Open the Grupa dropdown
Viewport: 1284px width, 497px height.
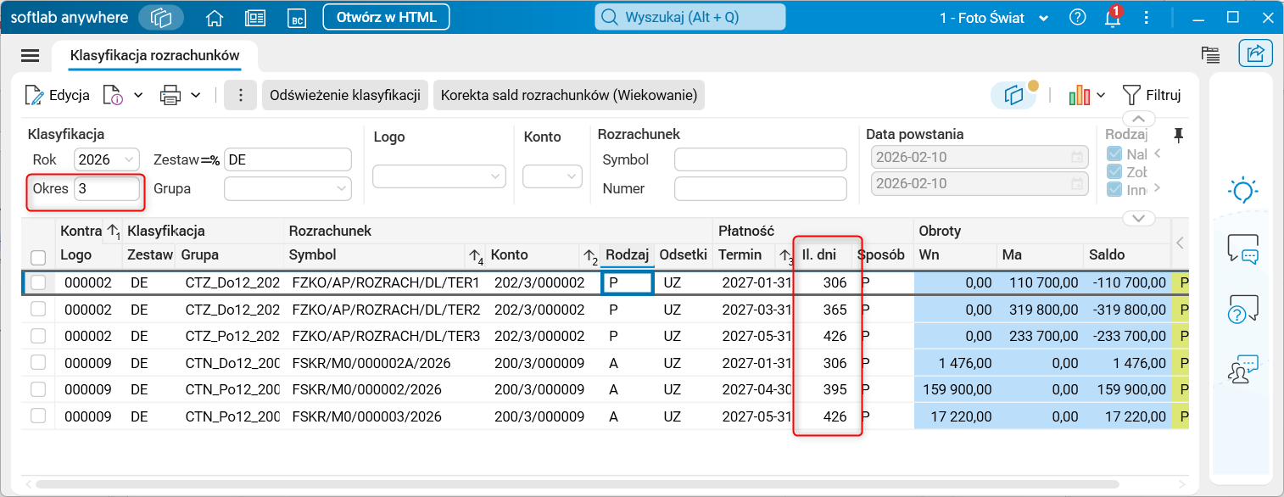coord(288,188)
